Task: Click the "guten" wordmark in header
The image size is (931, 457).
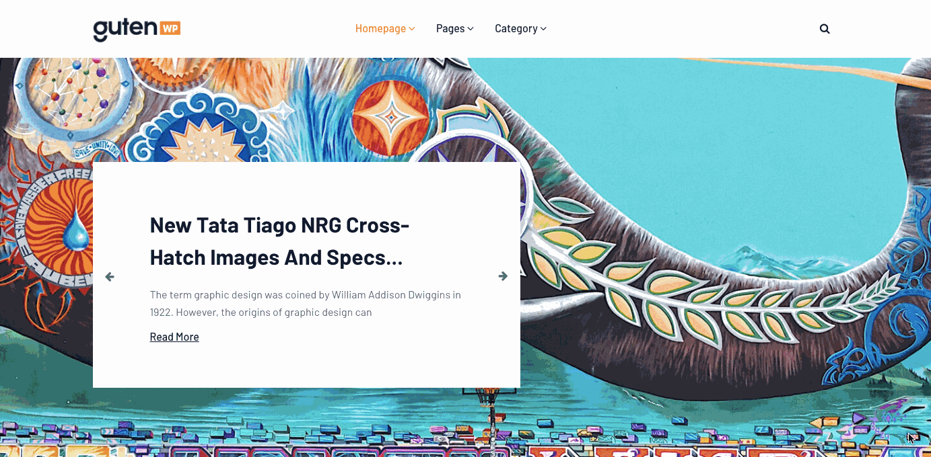Action: click(125, 30)
